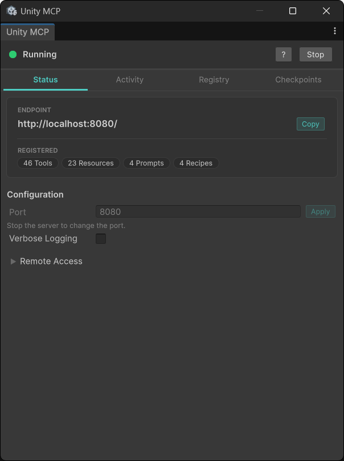Stop the running MCP server

pos(316,54)
